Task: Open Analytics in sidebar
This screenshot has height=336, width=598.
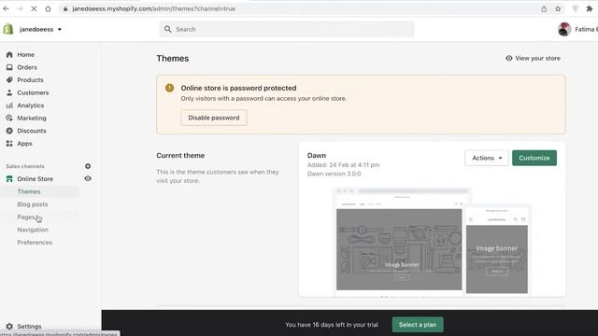Action: (x=31, y=105)
